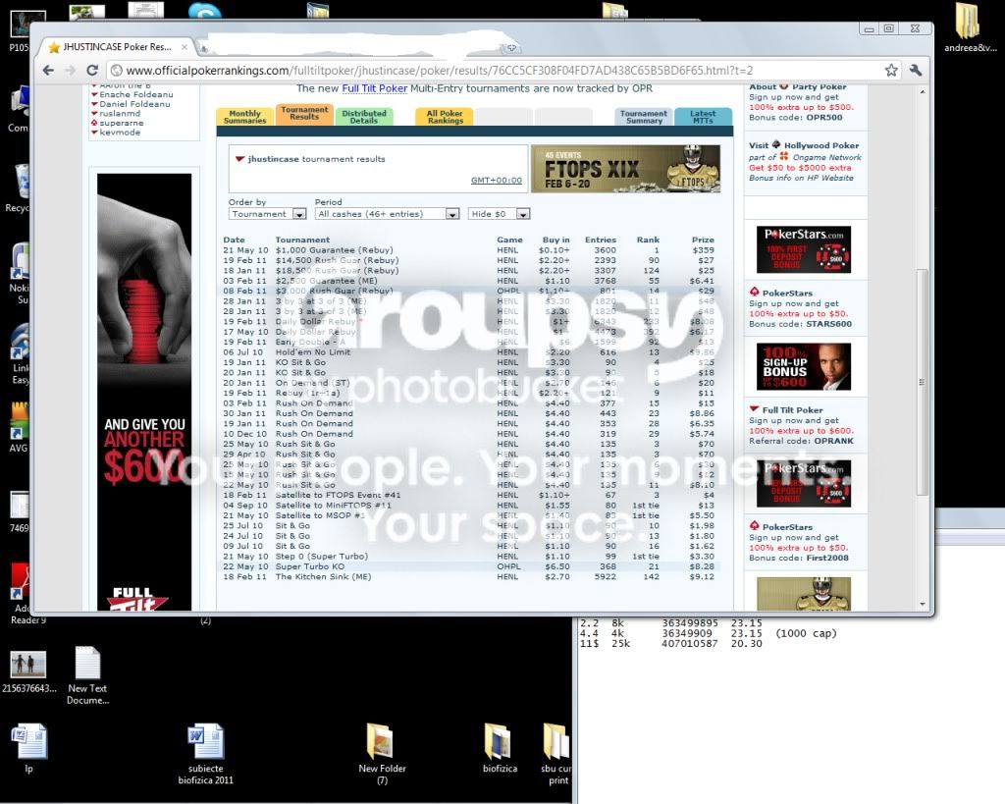
Task: Open the FTOPS XIX banner ad
Action: click(x=625, y=169)
